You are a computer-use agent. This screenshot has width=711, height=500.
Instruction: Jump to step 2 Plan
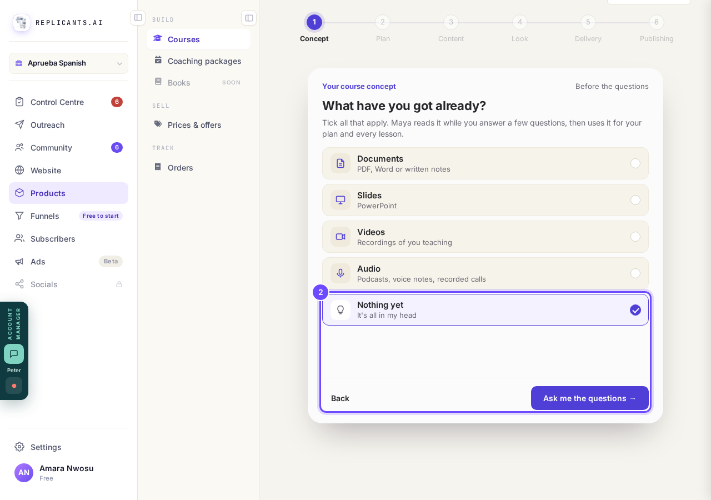point(383,22)
